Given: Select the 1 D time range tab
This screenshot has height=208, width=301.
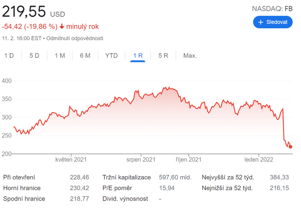Looking at the screenshot, I should tap(9, 55).
